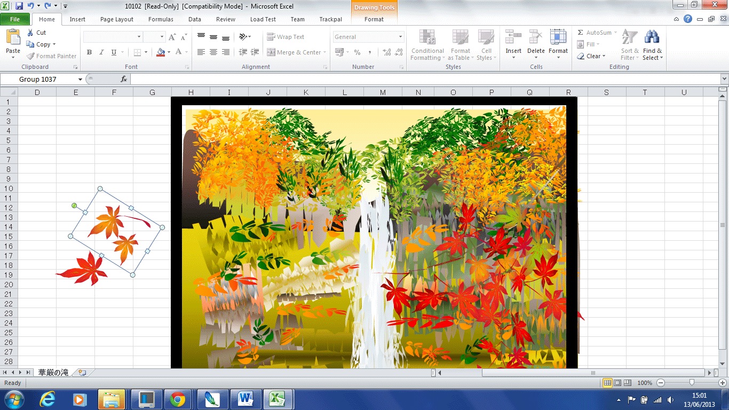Switch to Page Layout view in status bar
The width and height of the screenshot is (729, 410).
coord(617,383)
